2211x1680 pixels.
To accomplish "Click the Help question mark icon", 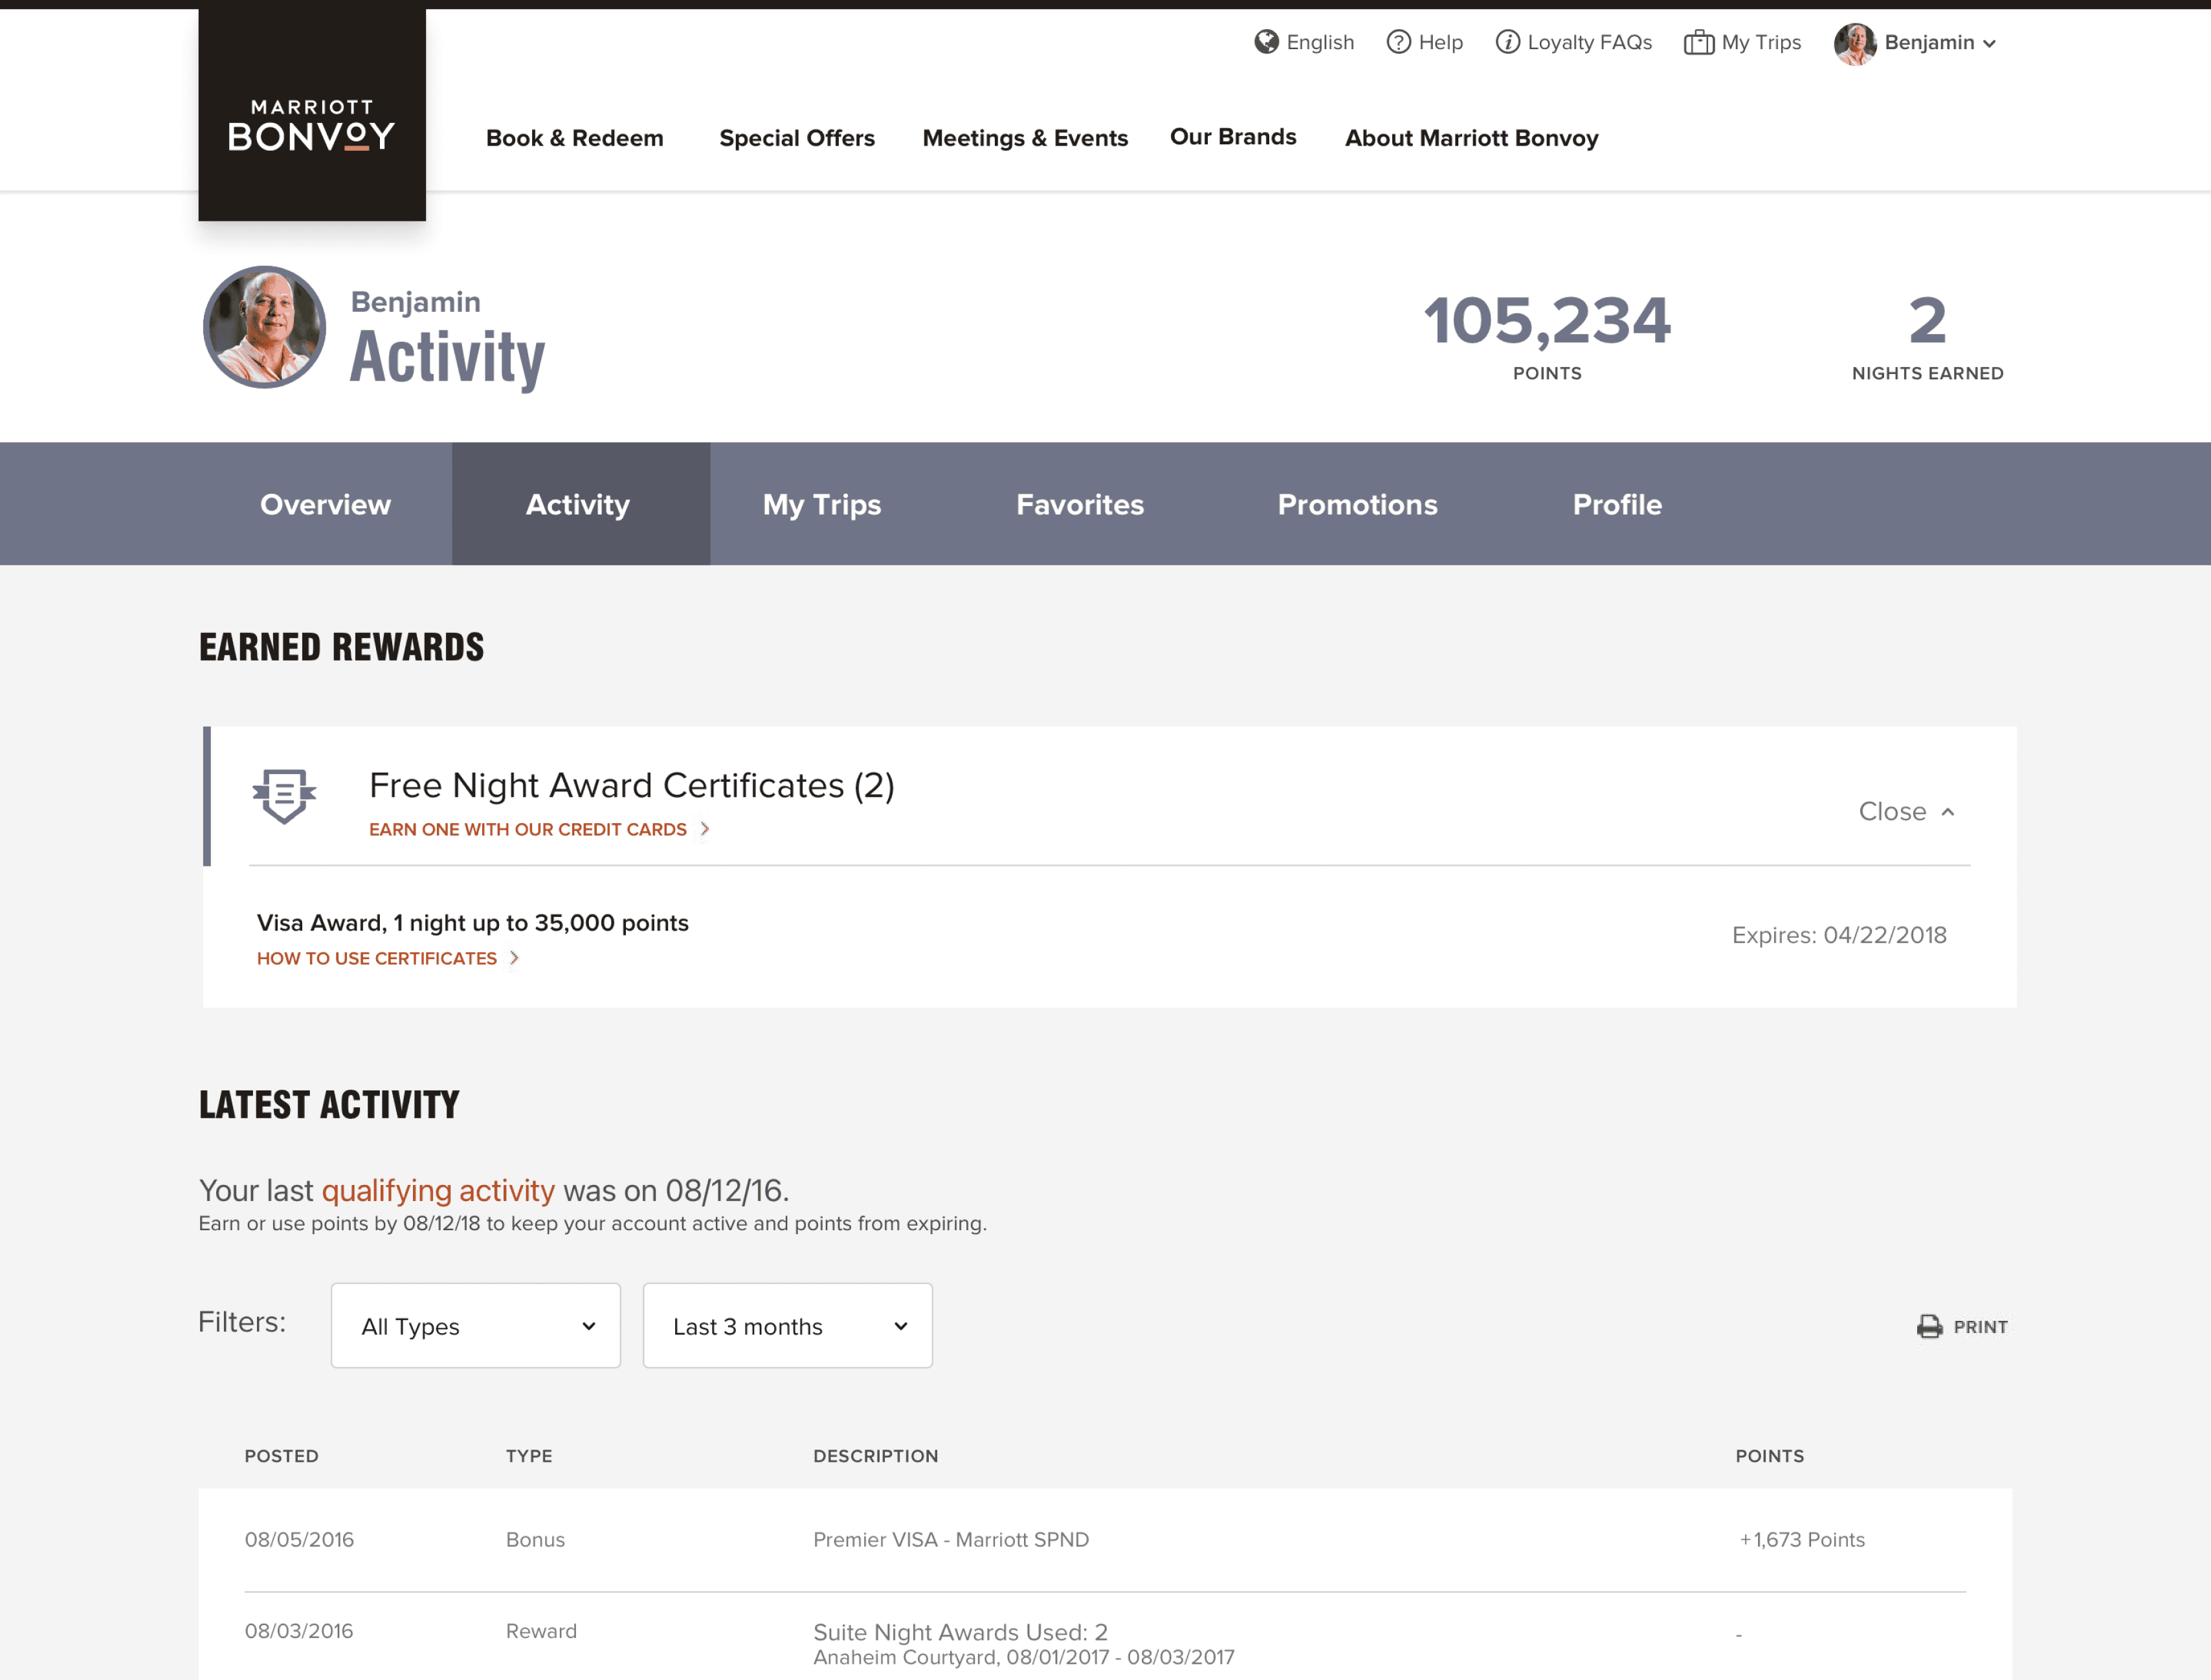I will click(x=1398, y=42).
